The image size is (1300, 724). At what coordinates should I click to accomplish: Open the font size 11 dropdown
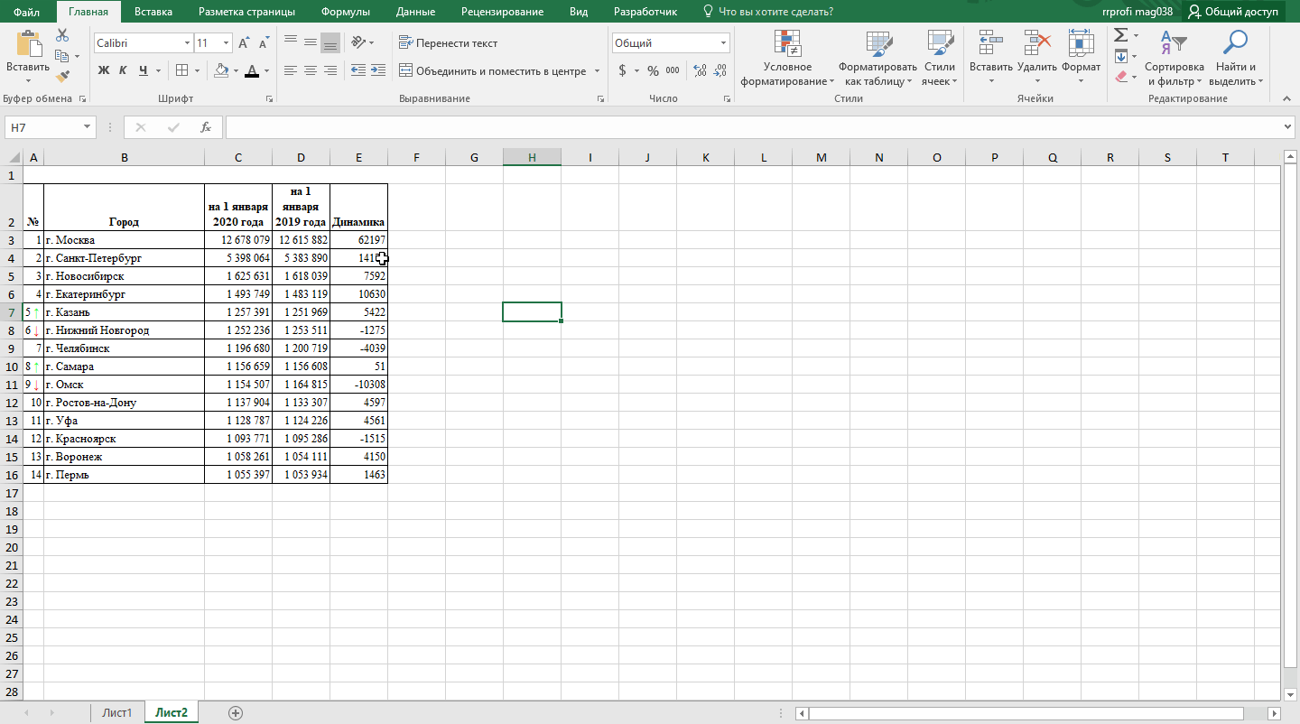(x=226, y=43)
